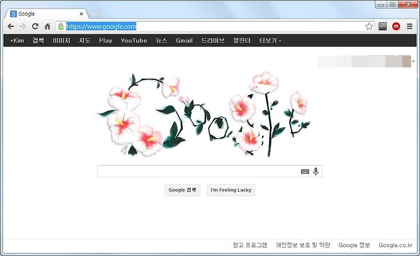This screenshot has width=420, height=256.
Task: Open the Google 정보 footer link
Action: click(x=354, y=245)
